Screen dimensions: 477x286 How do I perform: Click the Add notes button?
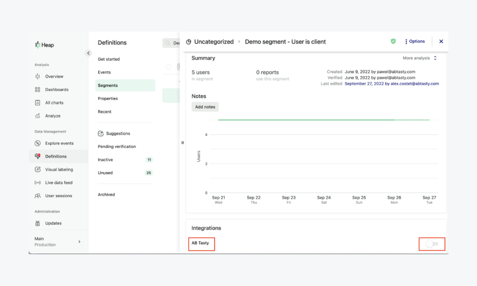205,107
